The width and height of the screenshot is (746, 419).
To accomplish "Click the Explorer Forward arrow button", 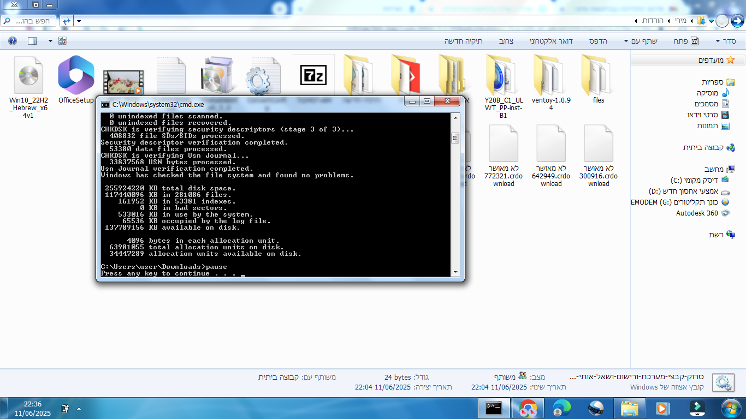I will [x=722, y=21].
